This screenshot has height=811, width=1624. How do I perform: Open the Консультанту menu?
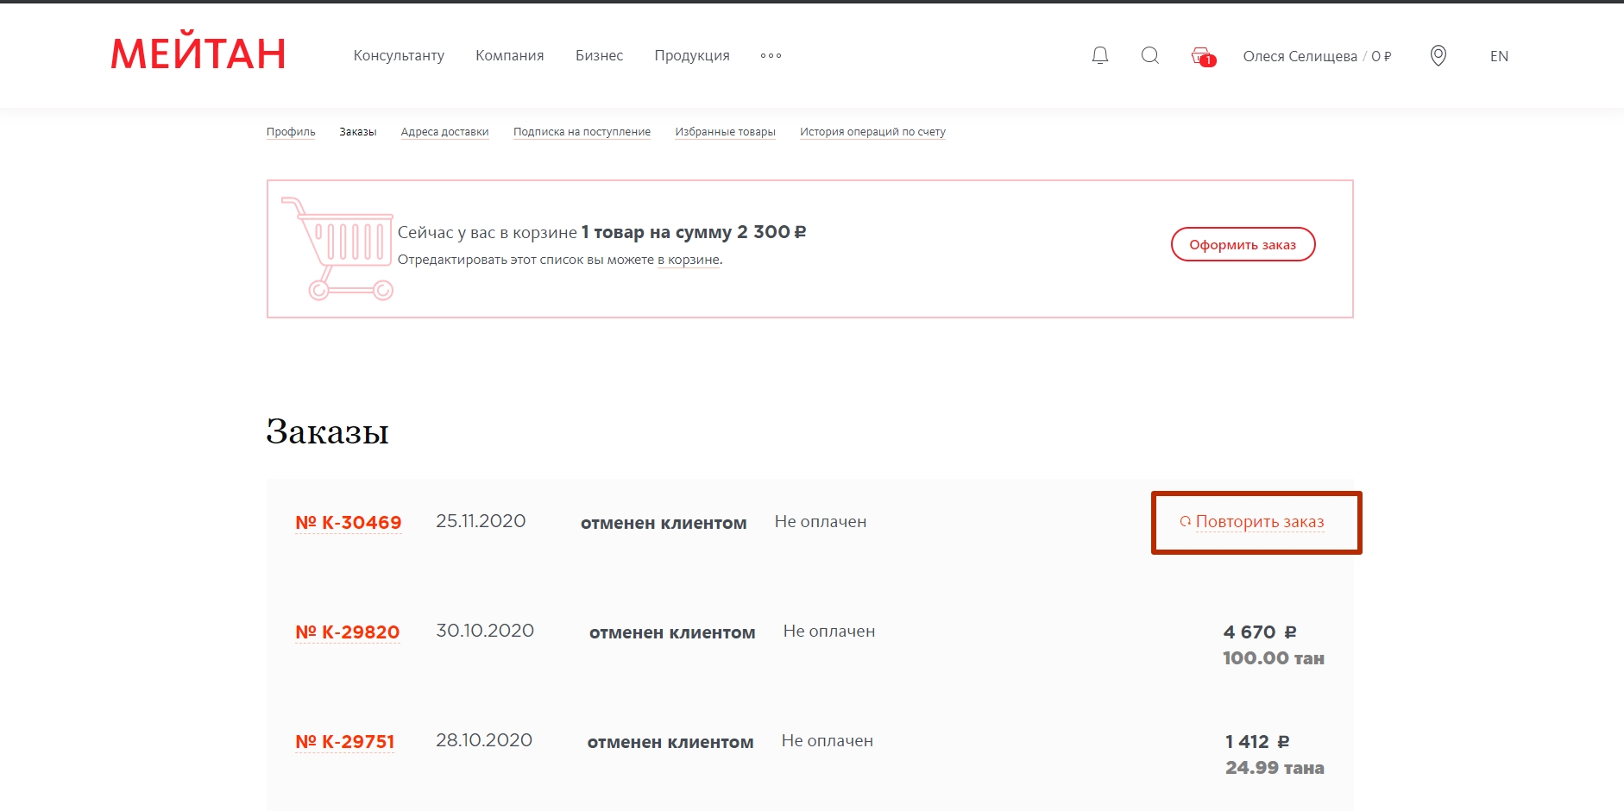point(399,56)
